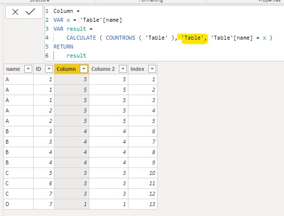
Task: Click Index cell with value 6
Action: click(143, 131)
